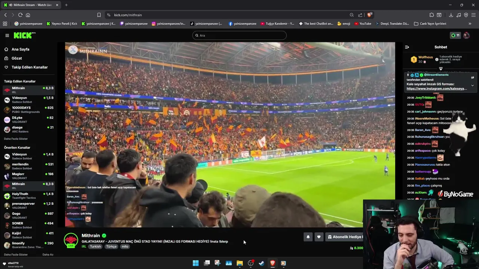Screen dimensions: 479x269
Task: Open the user profile avatar menu
Action: pos(466,35)
